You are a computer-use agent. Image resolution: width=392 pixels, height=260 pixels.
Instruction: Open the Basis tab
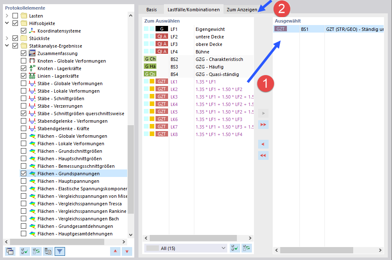click(x=151, y=10)
